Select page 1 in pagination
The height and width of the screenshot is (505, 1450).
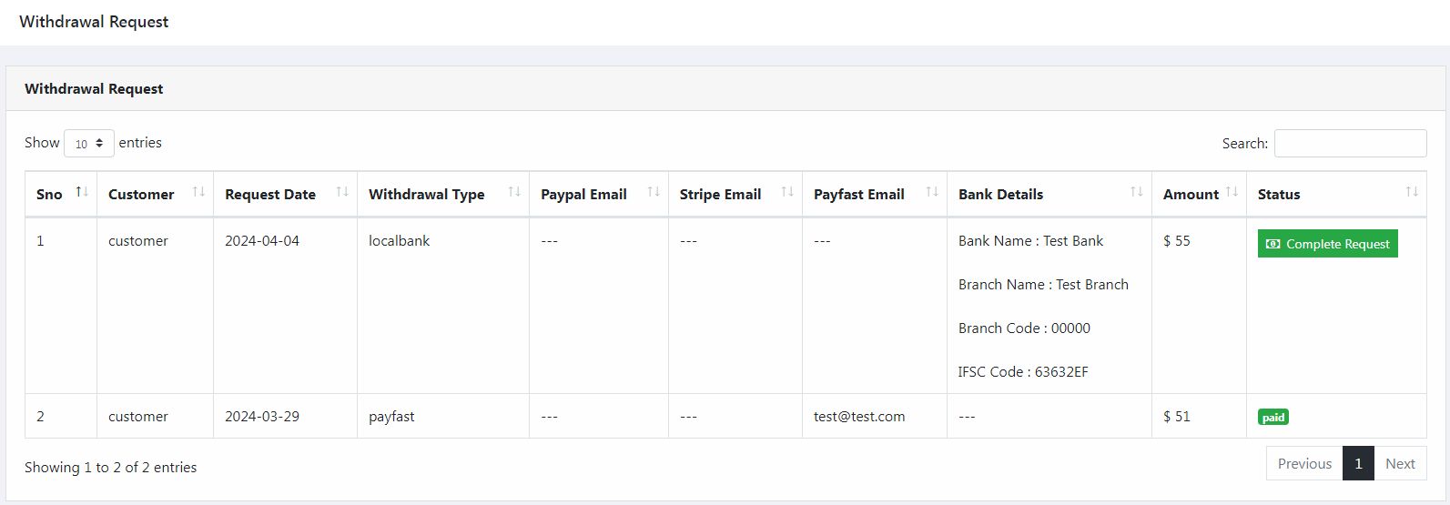(1358, 464)
